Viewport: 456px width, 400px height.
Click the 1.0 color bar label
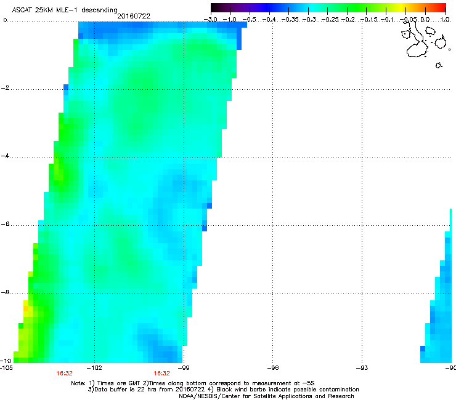click(x=445, y=20)
